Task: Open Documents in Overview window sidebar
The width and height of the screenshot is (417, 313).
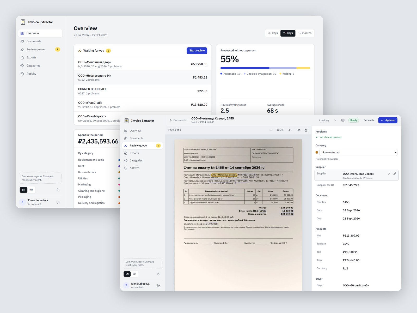Action: (40, 41)
